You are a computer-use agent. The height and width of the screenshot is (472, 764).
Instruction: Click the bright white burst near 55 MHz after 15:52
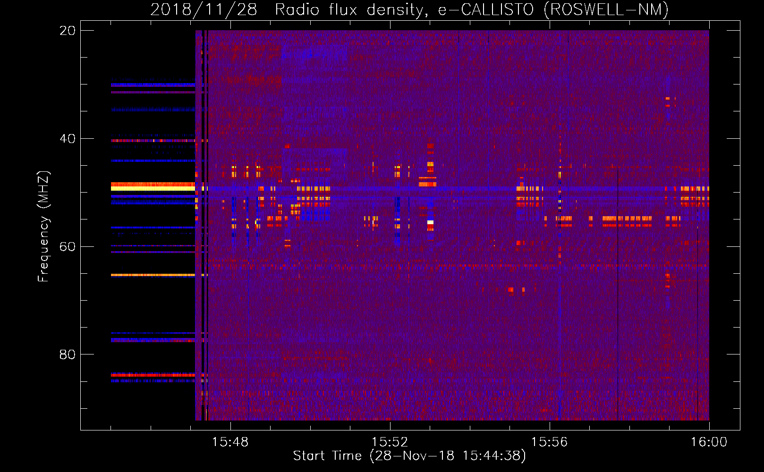coord(430,222)
